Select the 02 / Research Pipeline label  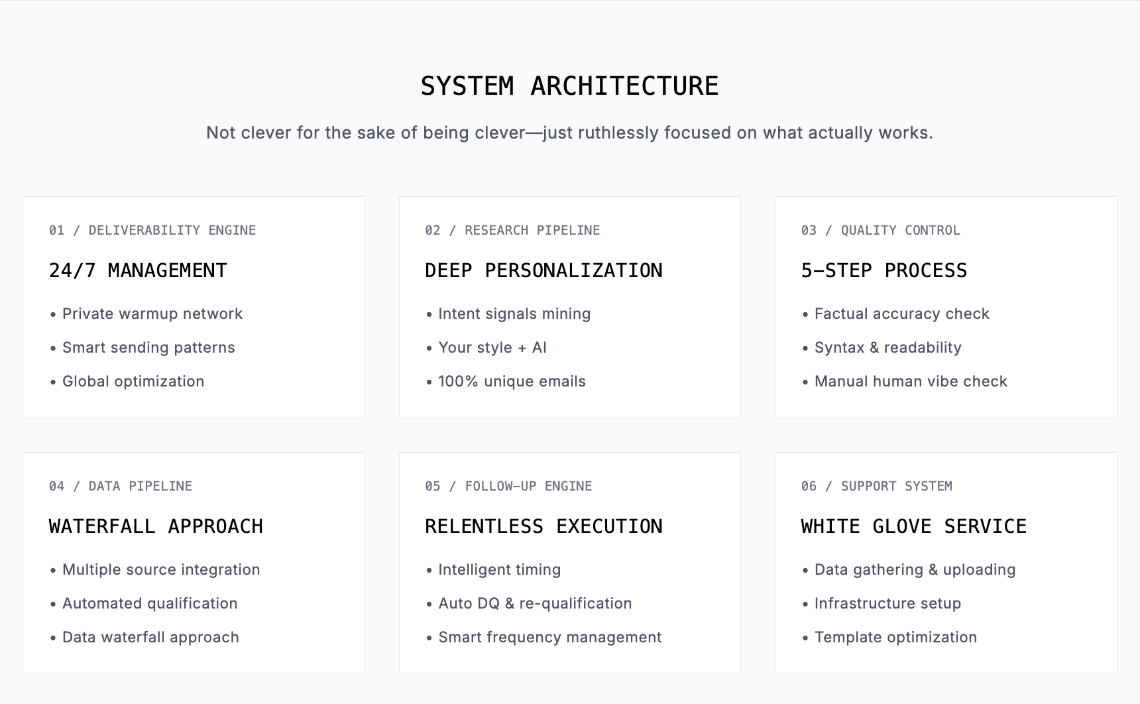512,230
